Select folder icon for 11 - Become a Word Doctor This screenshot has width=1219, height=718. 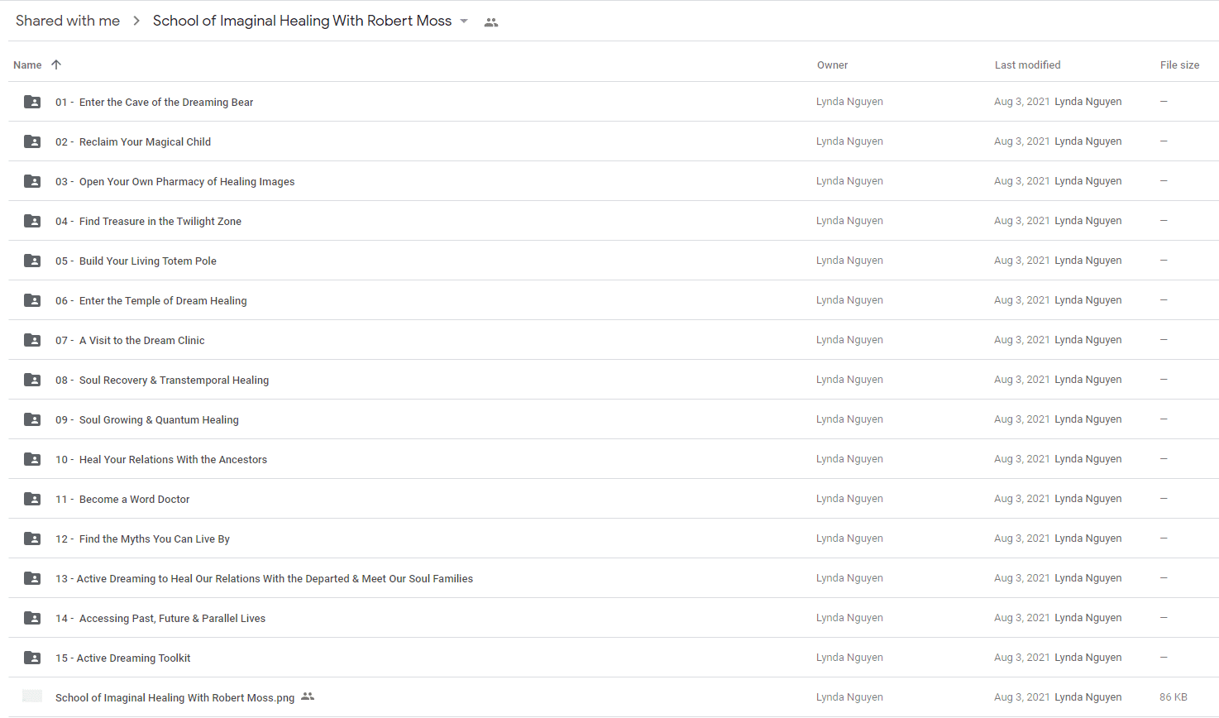click(x=32, y=499)
